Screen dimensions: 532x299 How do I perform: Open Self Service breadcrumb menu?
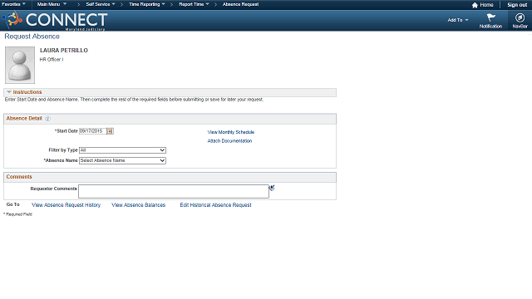(x=101, y=4)
